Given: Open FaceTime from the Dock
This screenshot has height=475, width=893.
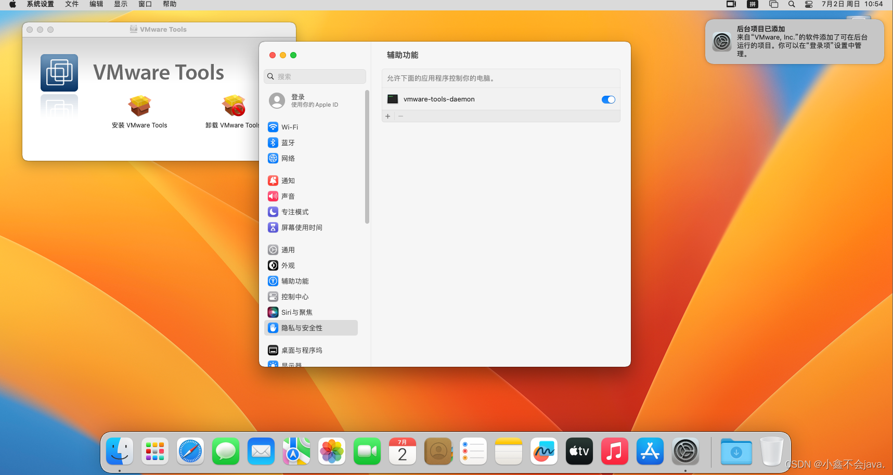Looking at the screenshot, I should click(x=367, y=451).
